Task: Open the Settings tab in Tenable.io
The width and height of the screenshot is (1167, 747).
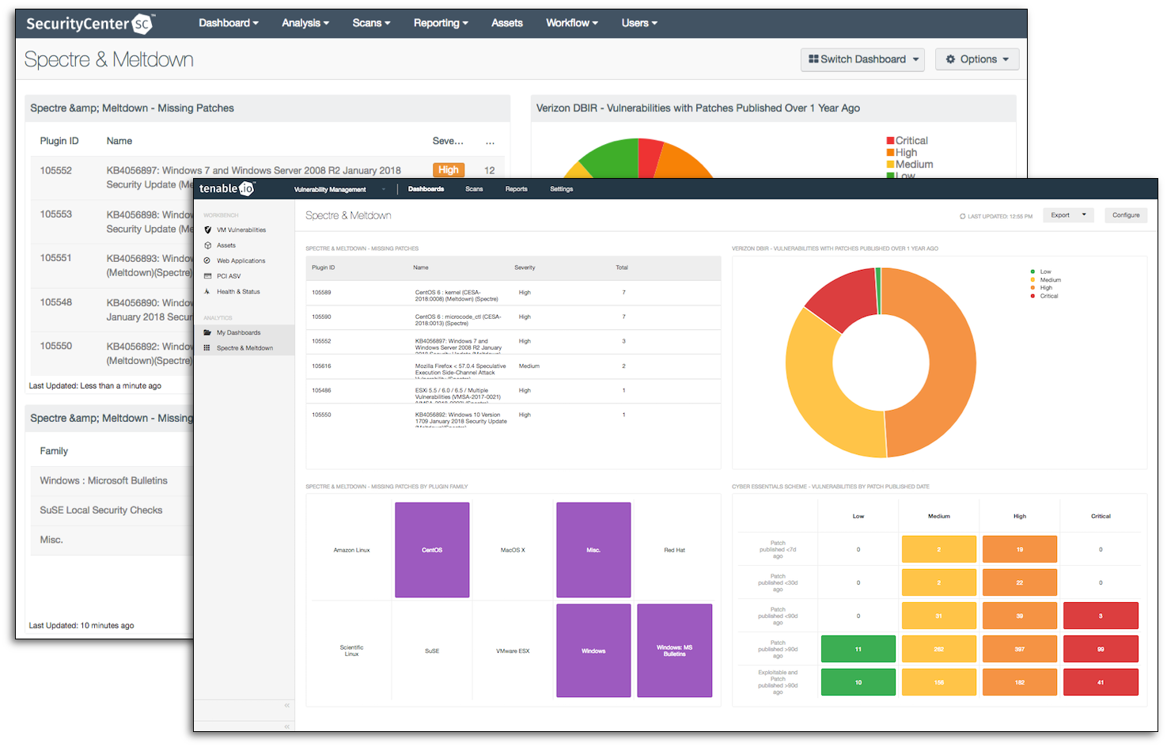Action: [562, 189]
